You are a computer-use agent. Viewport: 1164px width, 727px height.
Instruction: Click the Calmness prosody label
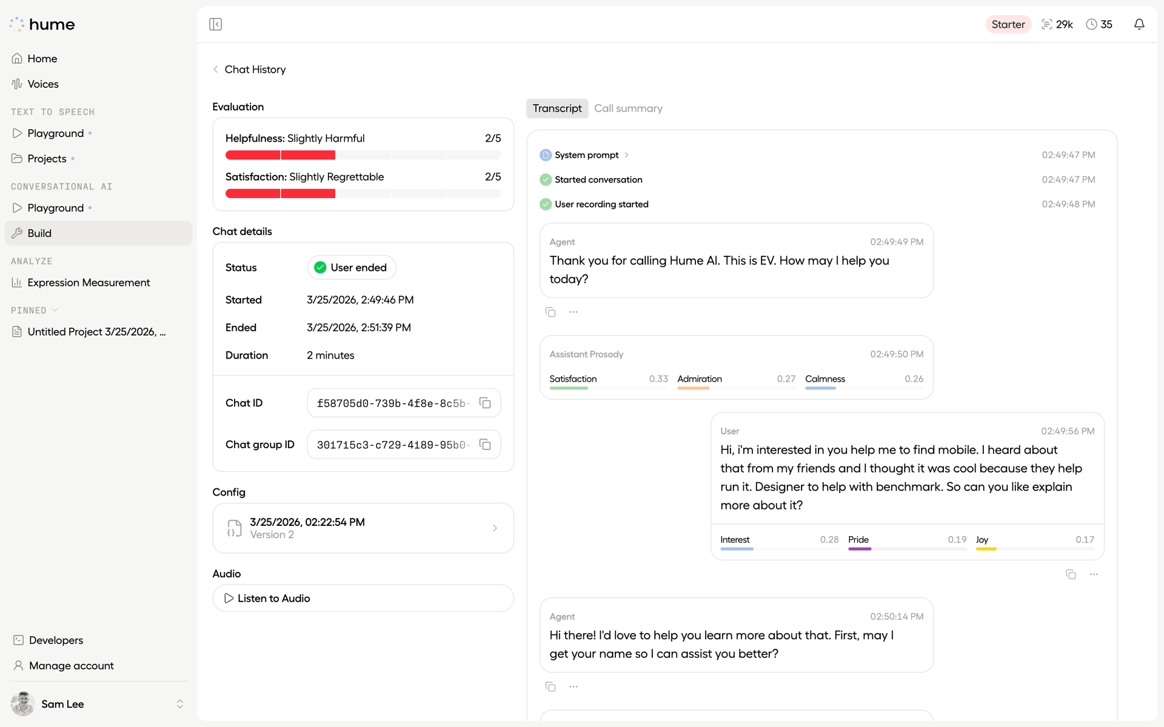(x=825, y=379)
